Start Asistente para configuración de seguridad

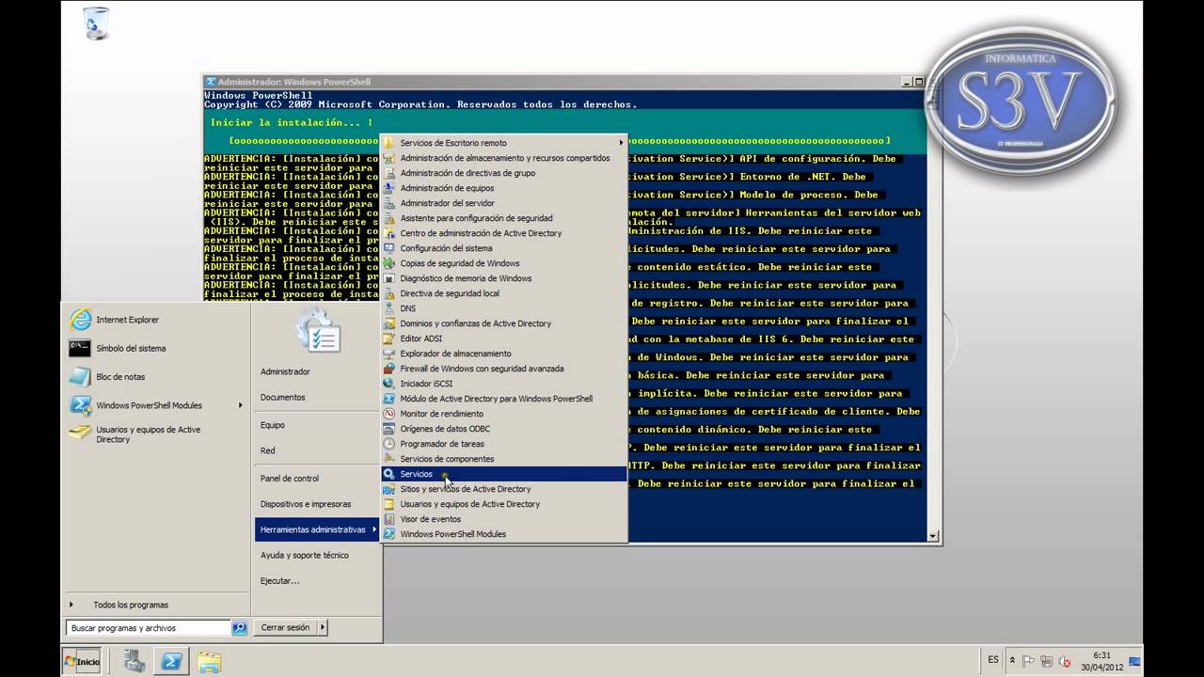(x=504, y=218)
